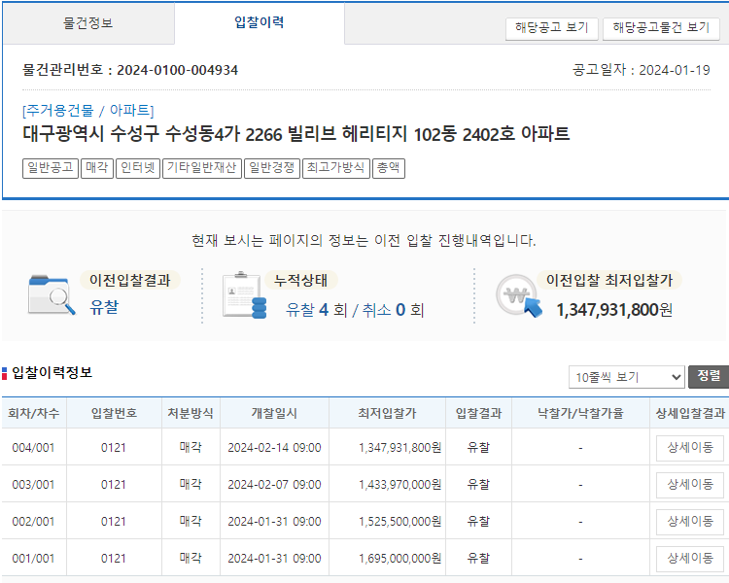Click the 유찰 4 회 accumulated status

click(316, 310)
